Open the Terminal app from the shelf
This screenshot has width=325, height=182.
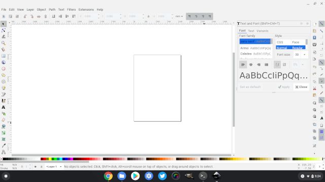[x=203, y=176]
